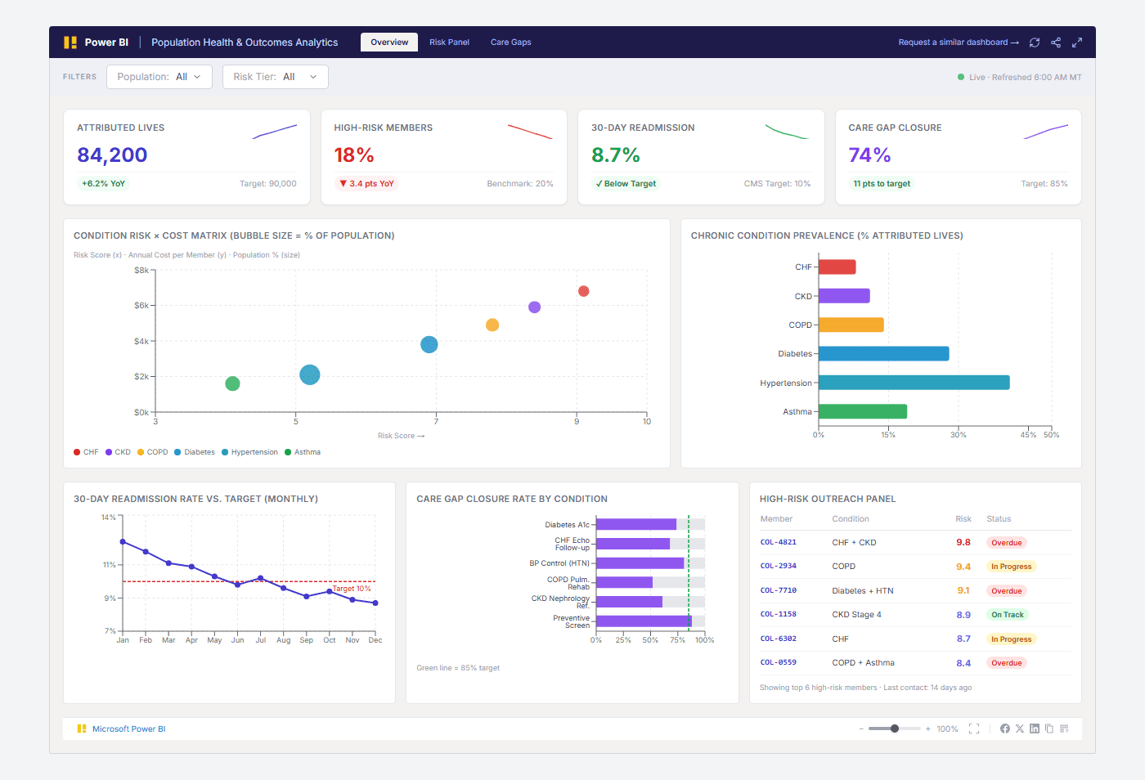Switch to the Care Gaps tab
The width and height of the screenshot is (1145, 780).
tap(511, 43)
